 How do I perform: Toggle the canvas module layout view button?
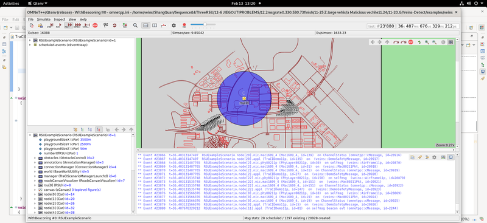tap(450, 42)
